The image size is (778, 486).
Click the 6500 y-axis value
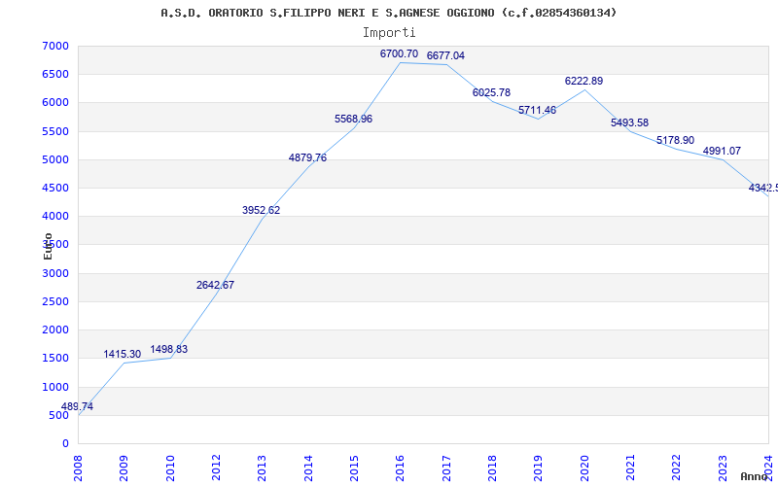coord(55,75)
